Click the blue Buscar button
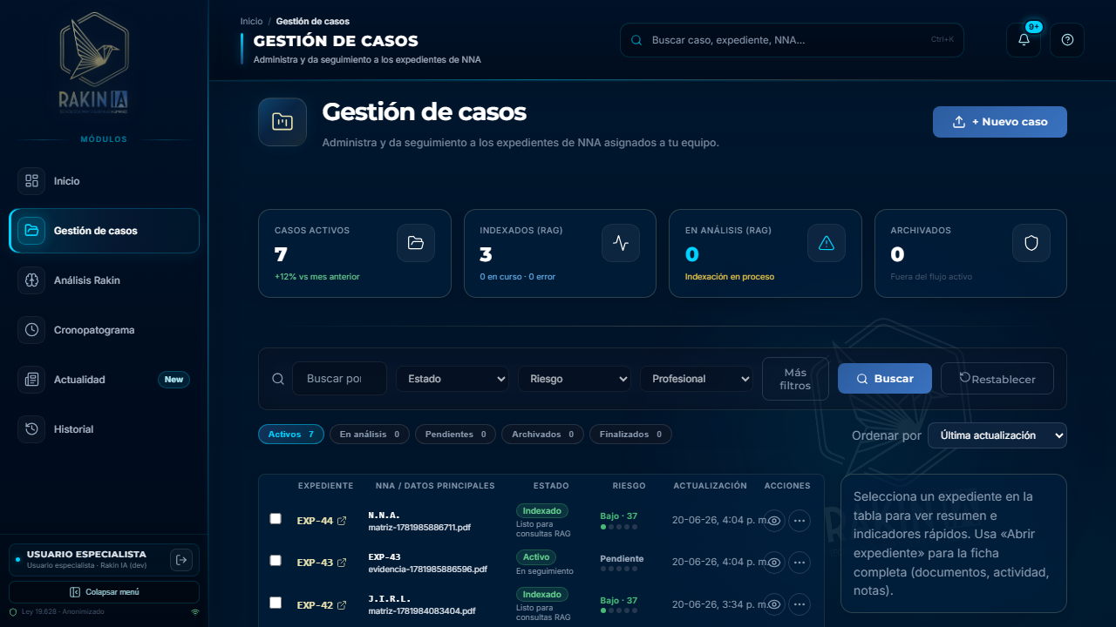 (x=885, y=379)
